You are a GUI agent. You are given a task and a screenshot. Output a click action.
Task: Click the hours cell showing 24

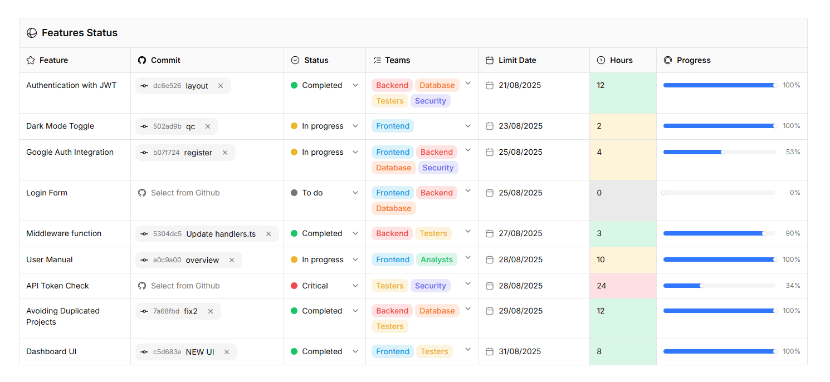(x=623, y=286)
